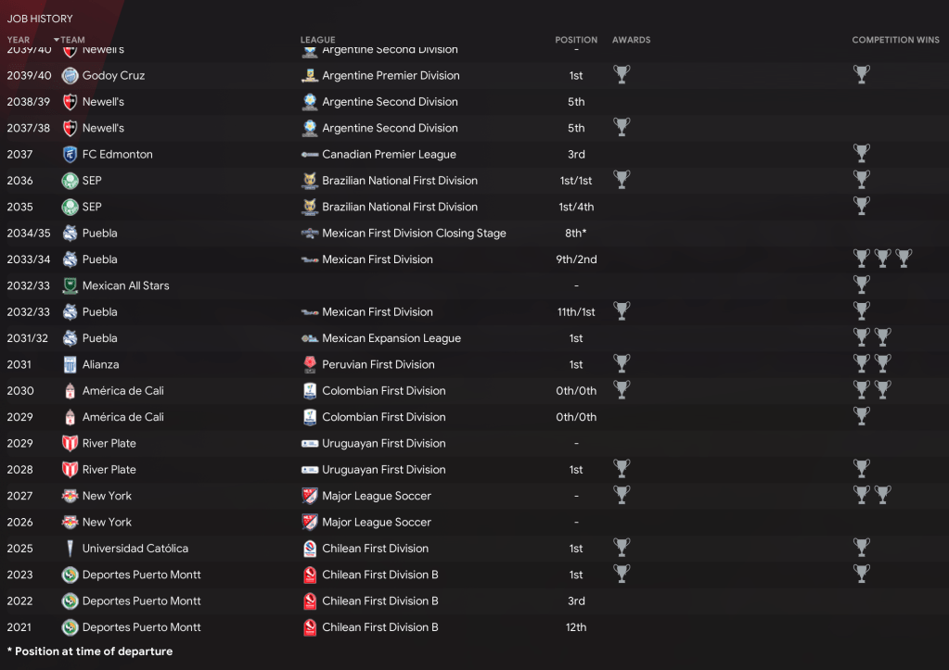
Task: Open the Chilean First Division league link
Action: click(375, 549)
